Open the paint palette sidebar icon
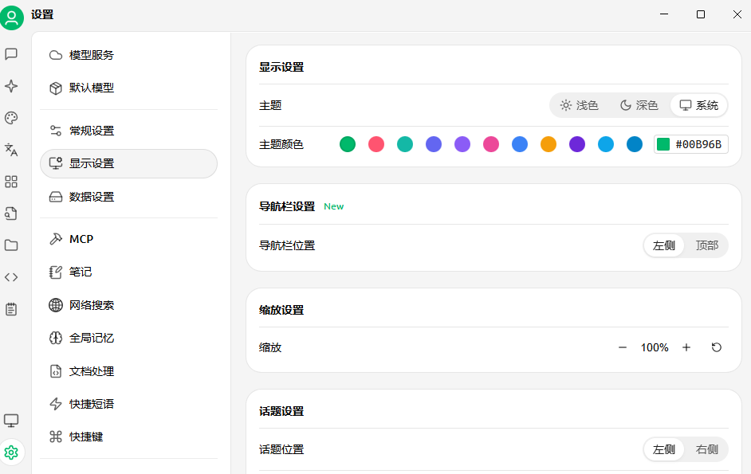Image resolution: width=751 pixels, height=474 pixels. coord(11,118)
